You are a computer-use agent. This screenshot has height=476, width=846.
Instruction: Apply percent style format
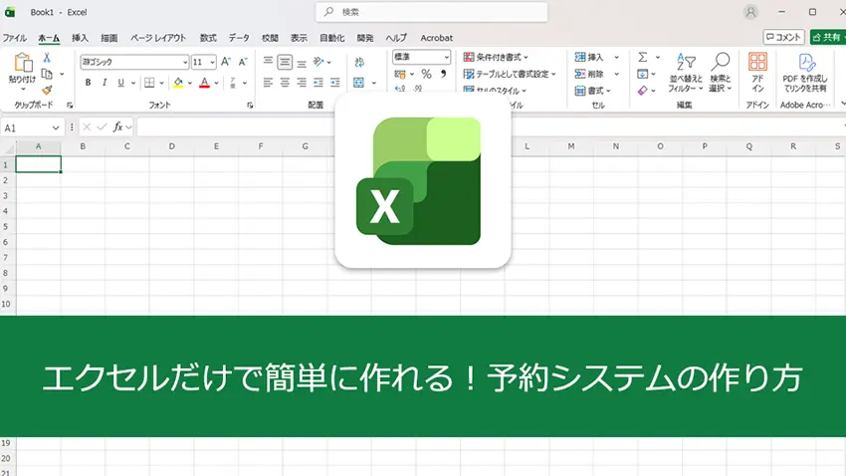426,74
